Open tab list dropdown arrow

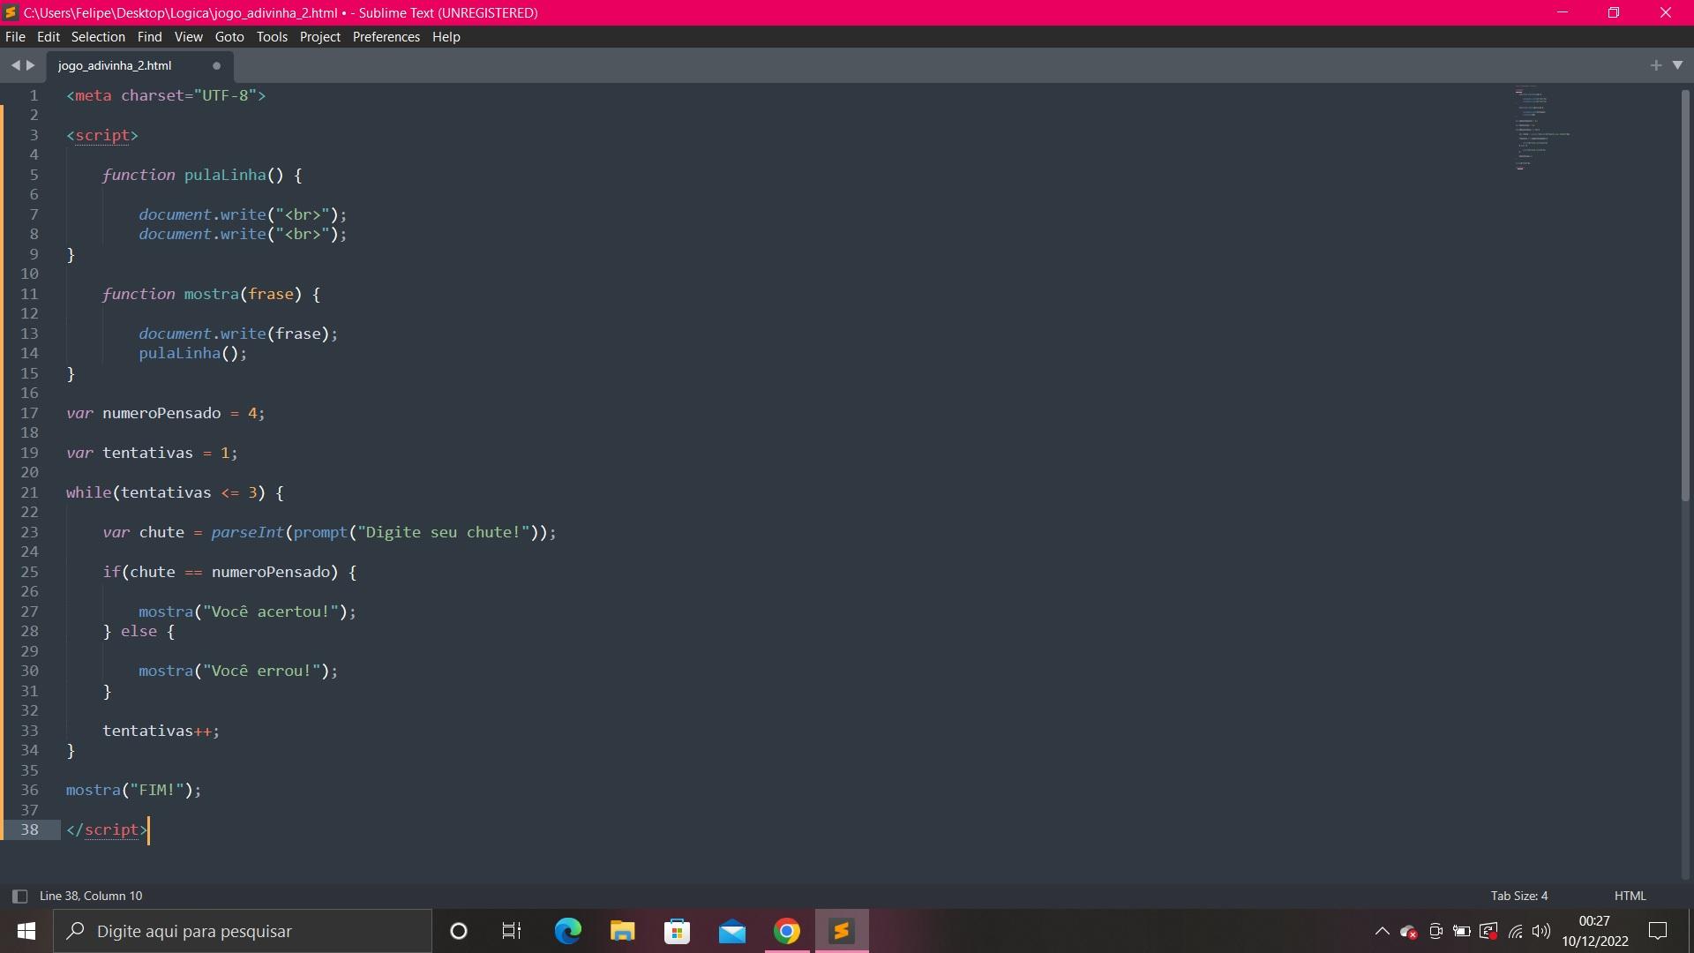pyautogui.click(x=1677, y=65)
